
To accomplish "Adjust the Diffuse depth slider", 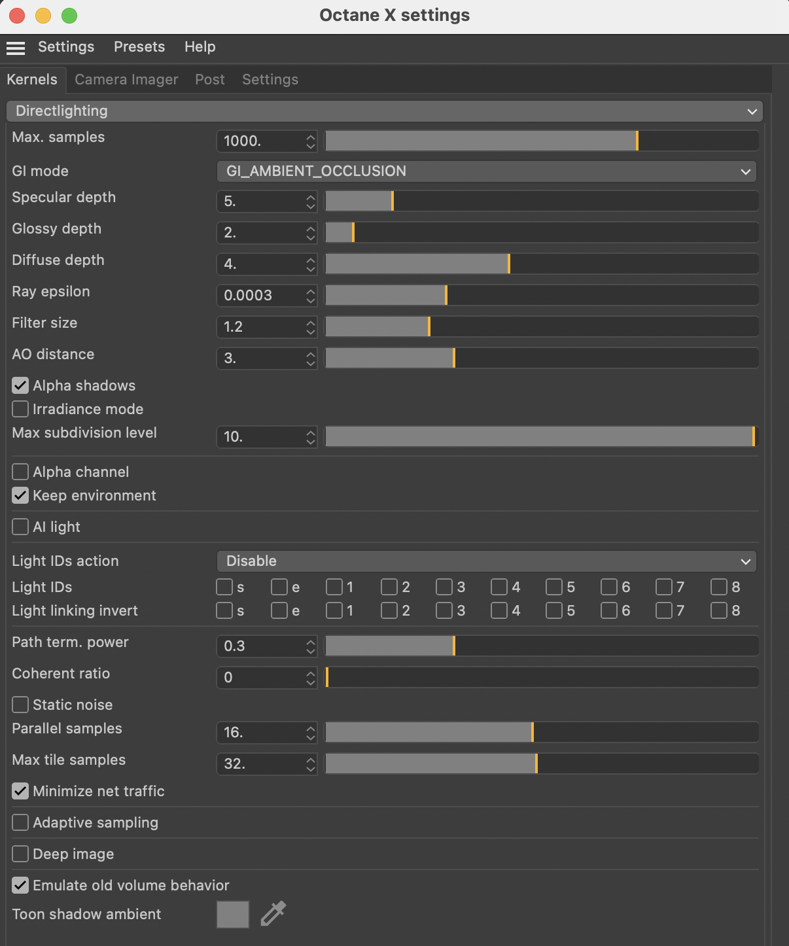I will pos(542,264).
